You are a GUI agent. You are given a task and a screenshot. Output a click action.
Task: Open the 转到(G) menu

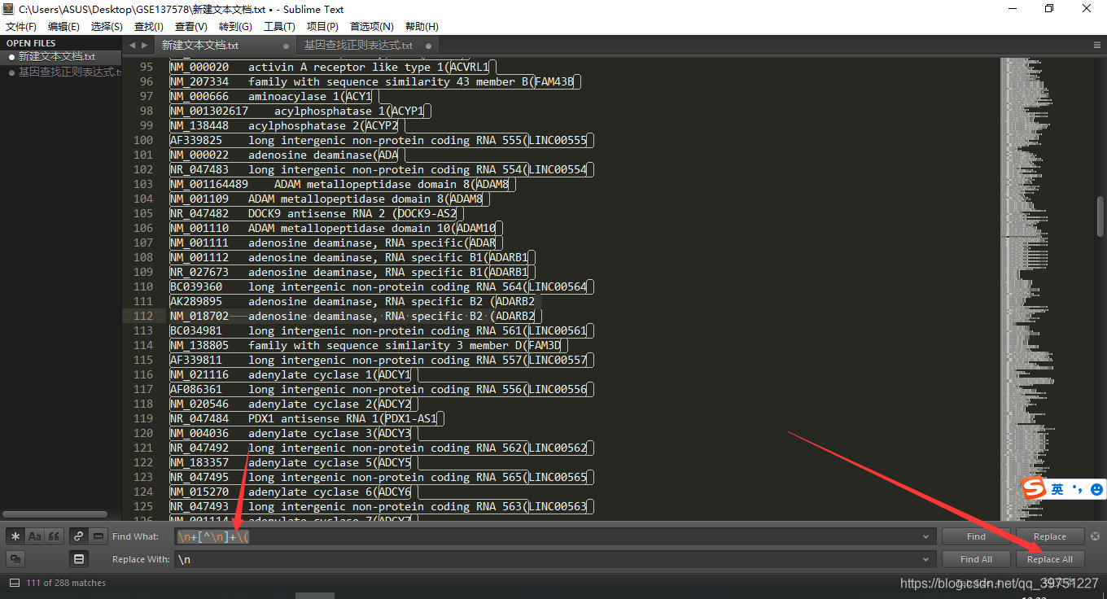pos(235,27)
